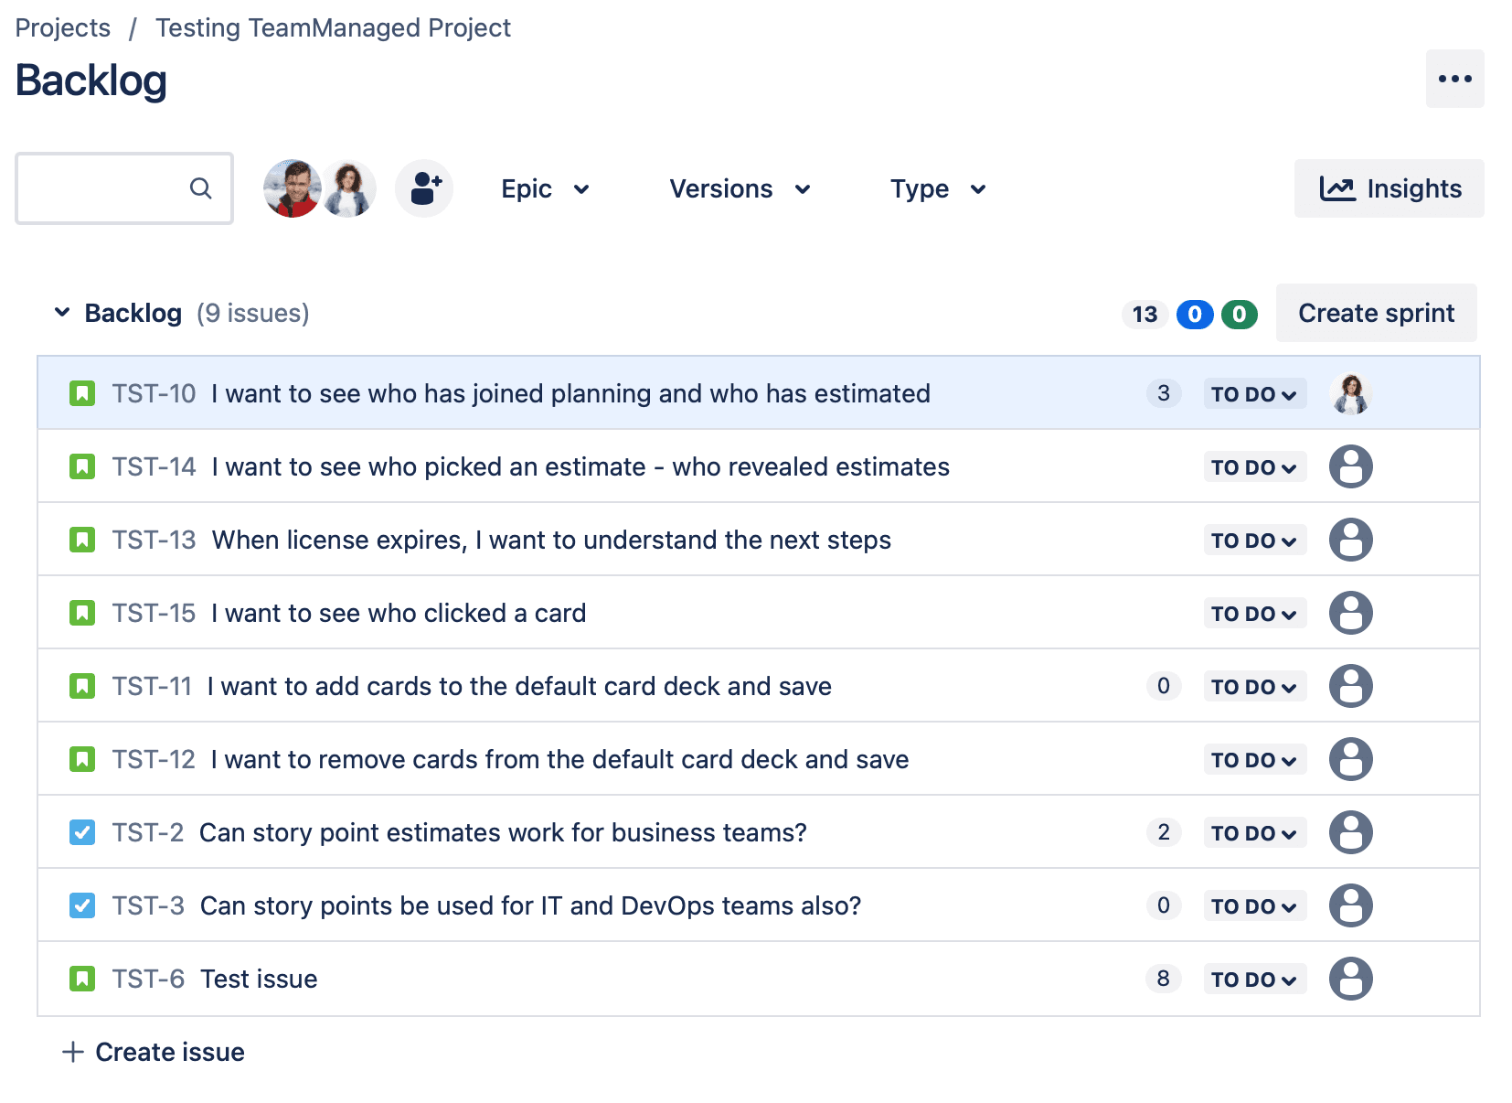Image resolution: width=1512 pixels, height=1103 pixels.
Task: Open Testing TeamManaged Project breadcrumb
Action: [x=333, y=27]
